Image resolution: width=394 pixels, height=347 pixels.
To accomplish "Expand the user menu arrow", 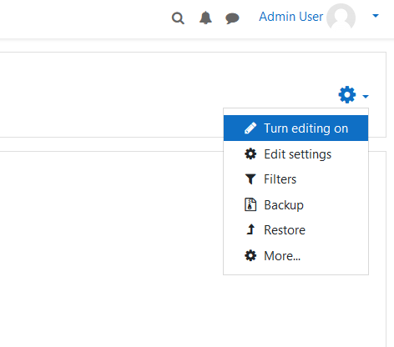I will pos(376,16).
